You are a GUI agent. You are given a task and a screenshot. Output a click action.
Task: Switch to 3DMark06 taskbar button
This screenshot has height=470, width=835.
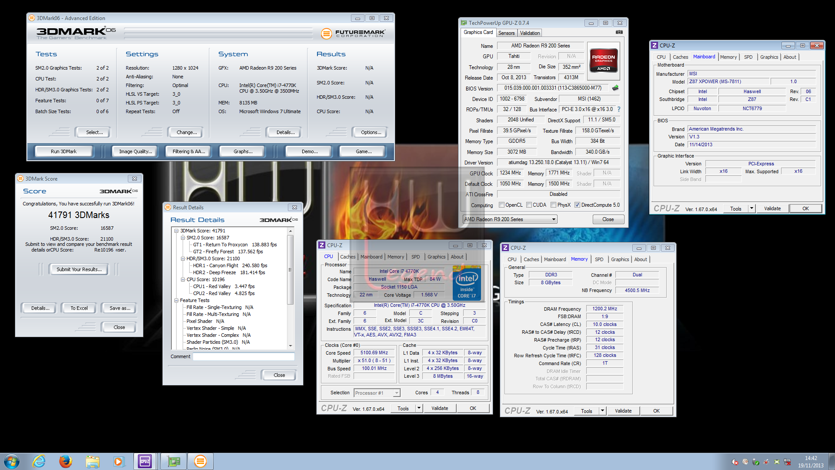click(200, 461)
